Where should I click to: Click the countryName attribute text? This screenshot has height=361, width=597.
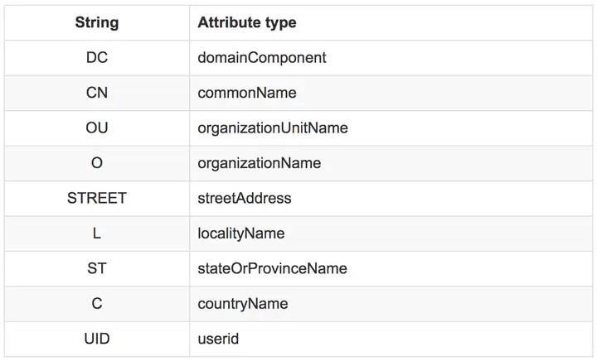(243, 304)
